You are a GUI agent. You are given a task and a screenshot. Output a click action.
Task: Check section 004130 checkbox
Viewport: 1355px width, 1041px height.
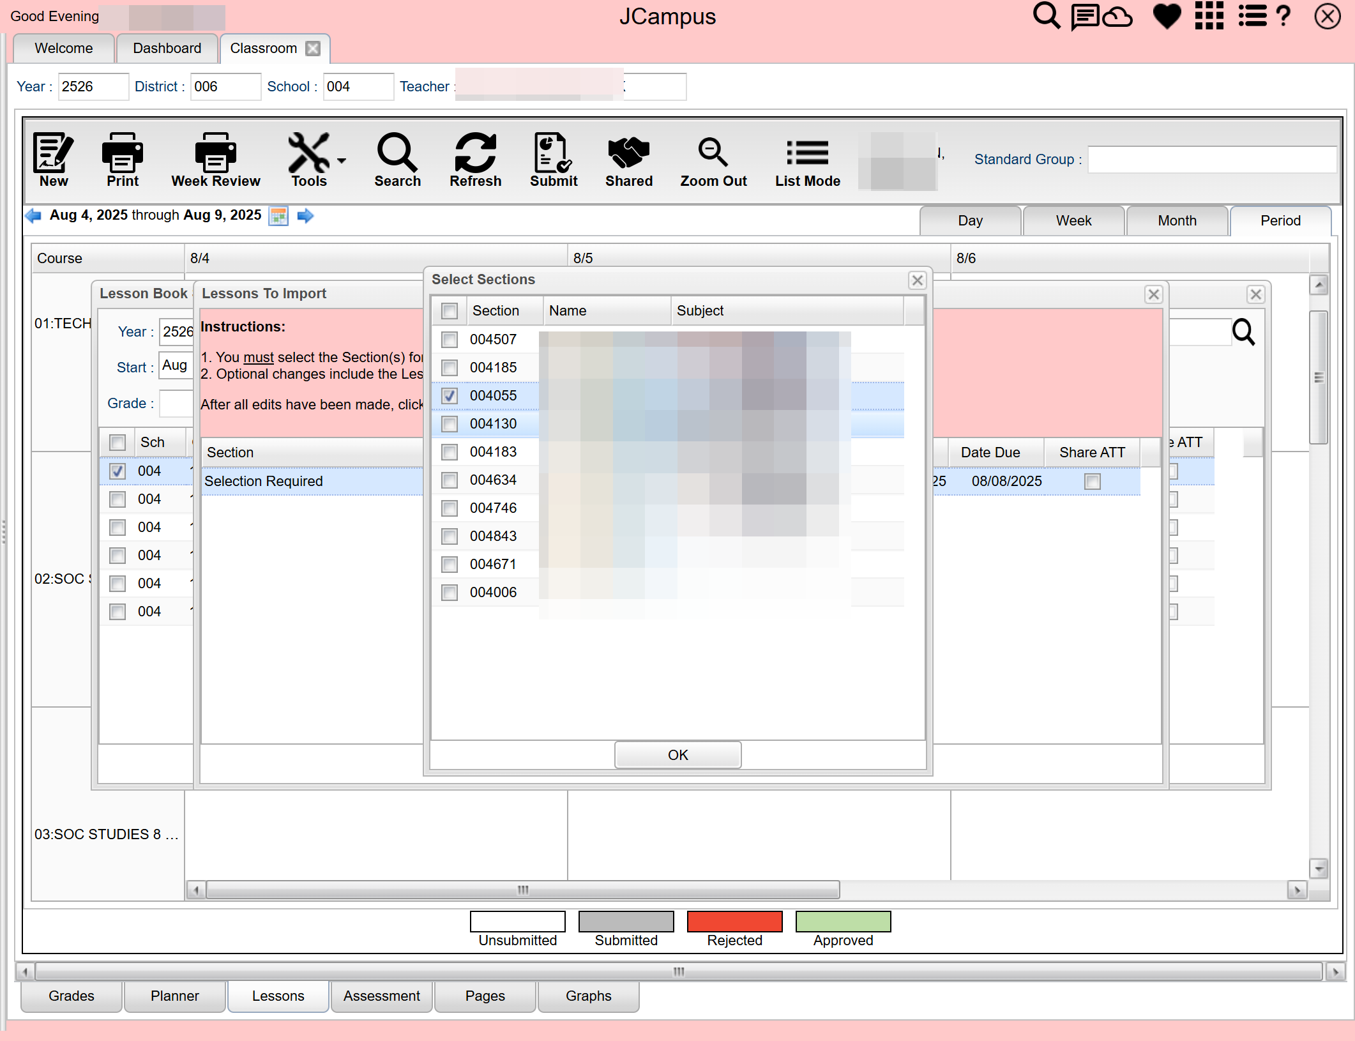tap(450, 424)
